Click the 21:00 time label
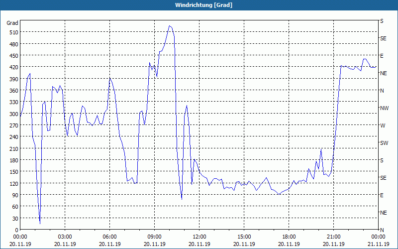398x249 pixels. (333, 237)
